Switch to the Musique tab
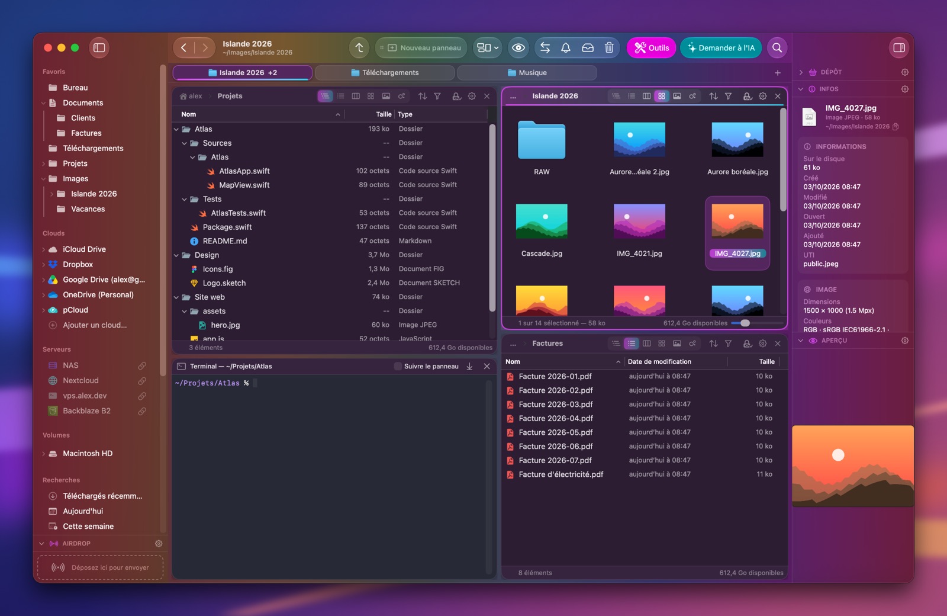This screenshot has height=616, width=947. click(527, 73)
